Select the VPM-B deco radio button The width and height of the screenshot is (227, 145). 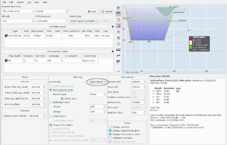coord(50,116)
